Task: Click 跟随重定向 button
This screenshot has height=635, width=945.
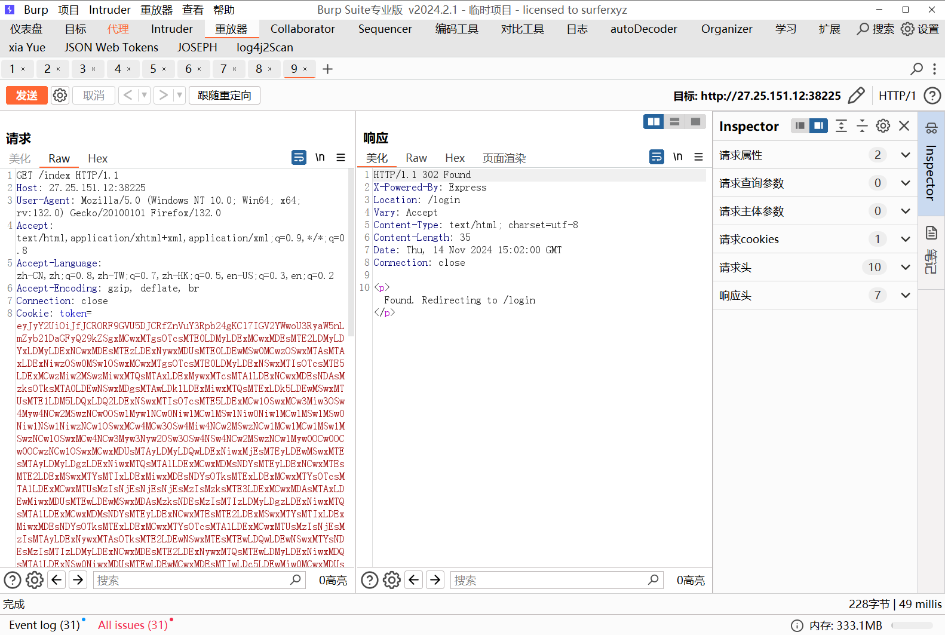Action: (x=225, y=96)
